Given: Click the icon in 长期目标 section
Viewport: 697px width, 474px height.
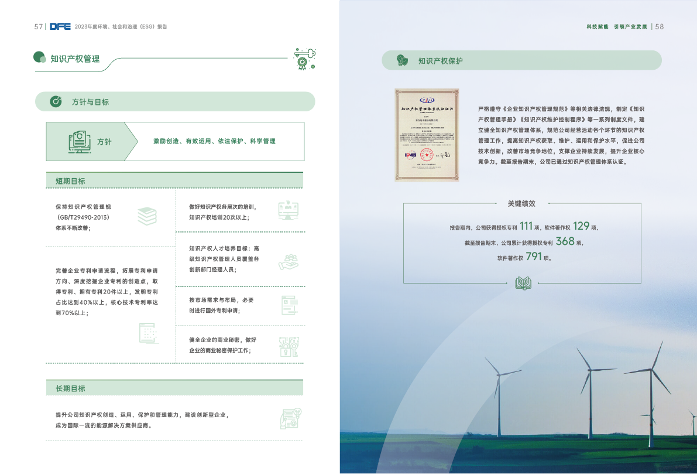Looking at the screenshot, I should 290,418.
